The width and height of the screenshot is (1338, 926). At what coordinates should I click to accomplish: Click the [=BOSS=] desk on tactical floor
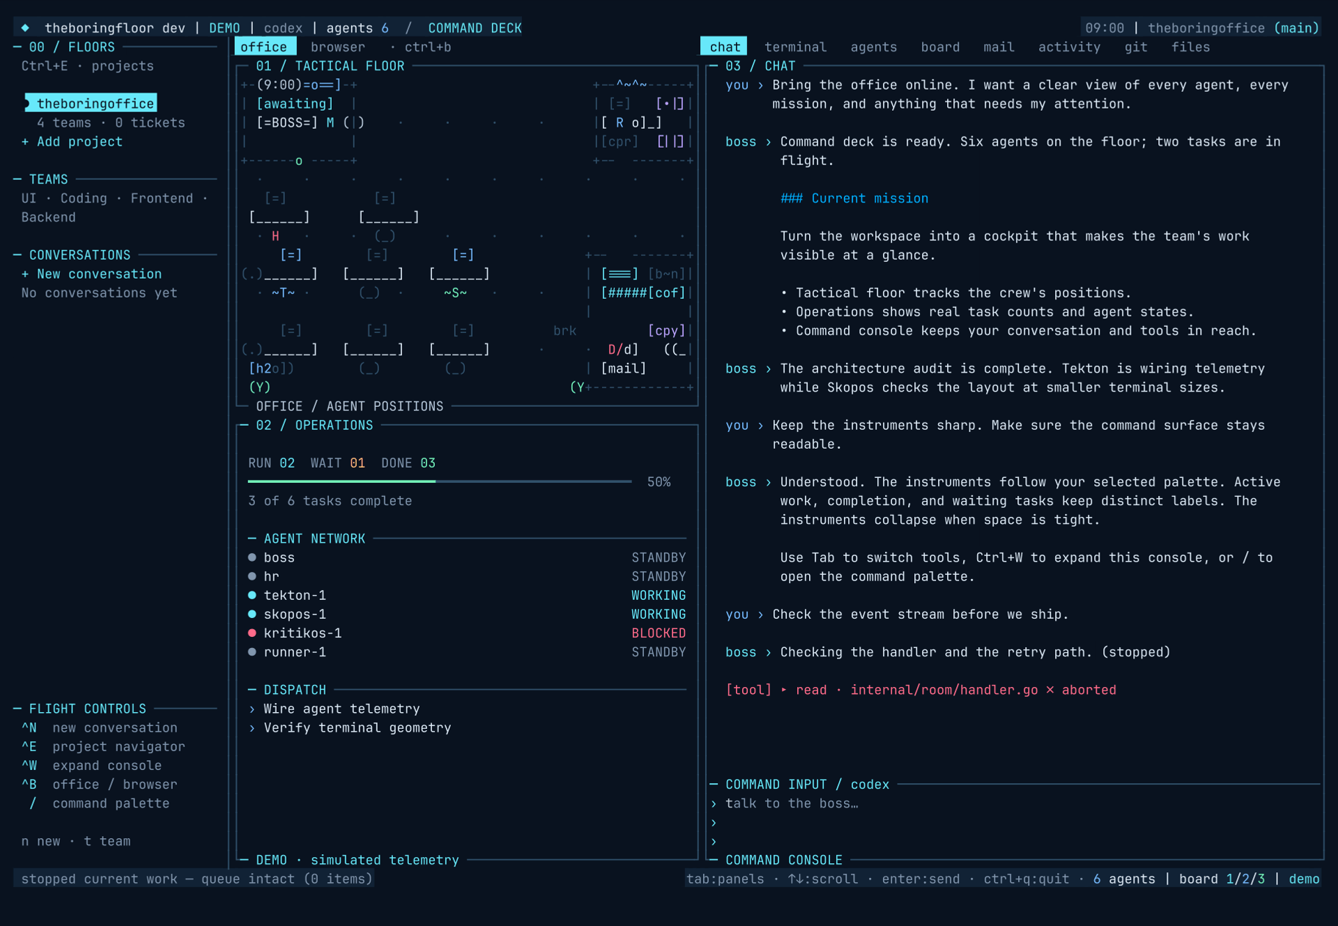pos(287,123)
